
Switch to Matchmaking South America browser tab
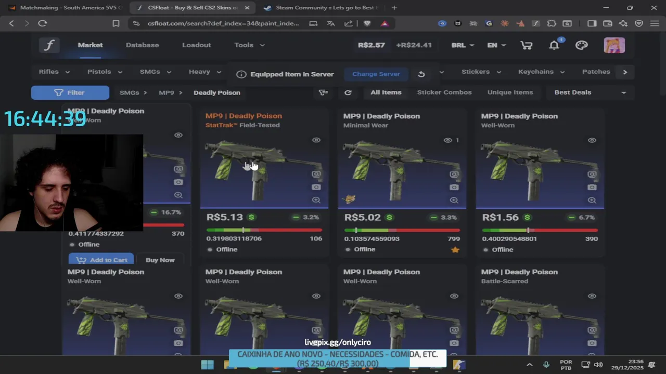[x=65, y=8]
